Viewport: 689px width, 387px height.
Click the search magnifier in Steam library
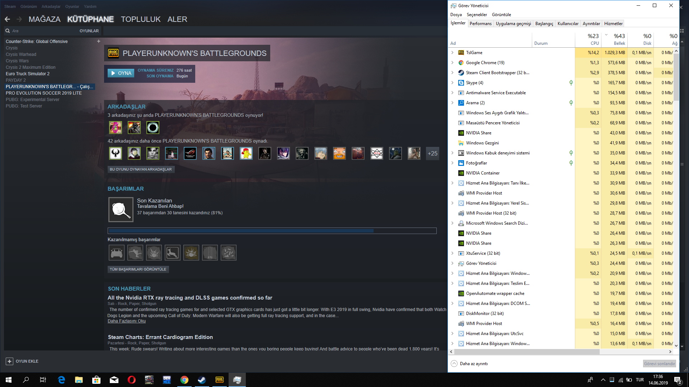pos(8,31)
